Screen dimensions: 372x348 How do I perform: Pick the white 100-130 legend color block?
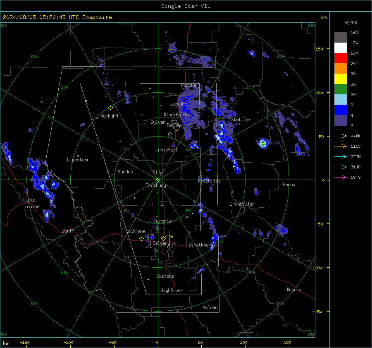click(341, 48)
